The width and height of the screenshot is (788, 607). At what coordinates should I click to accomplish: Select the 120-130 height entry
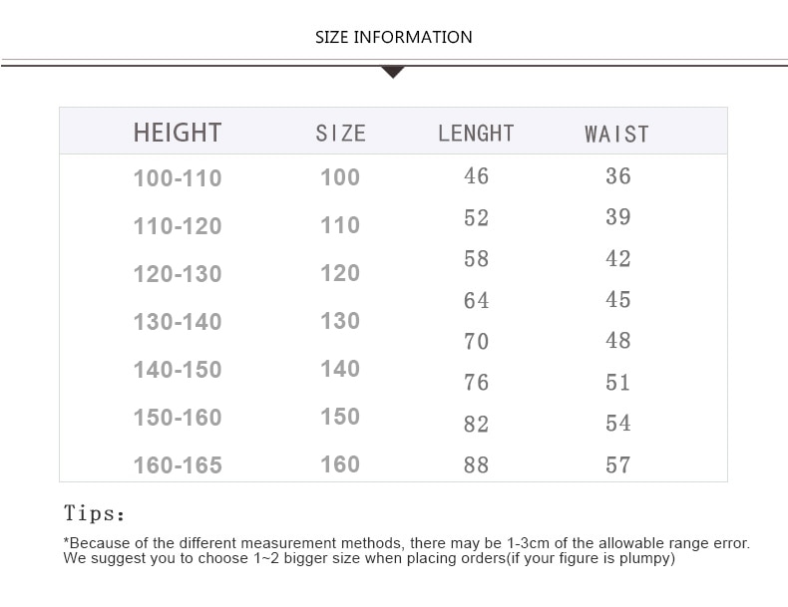178,274
